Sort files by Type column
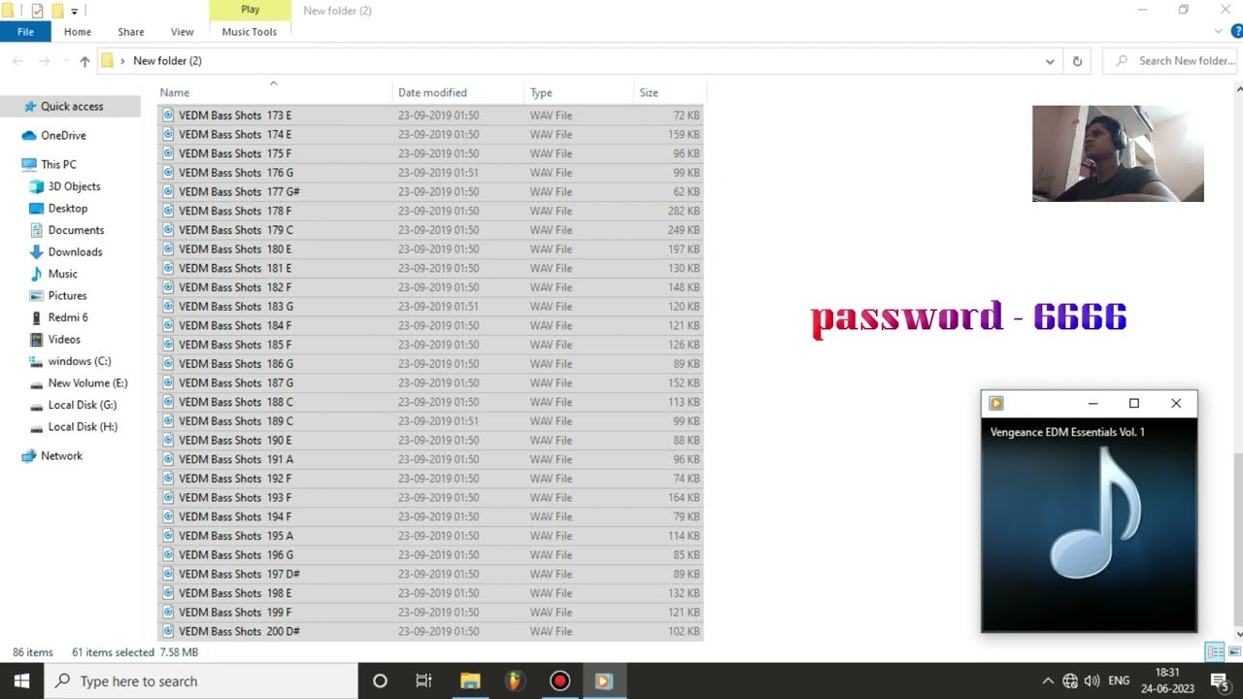 580,92
